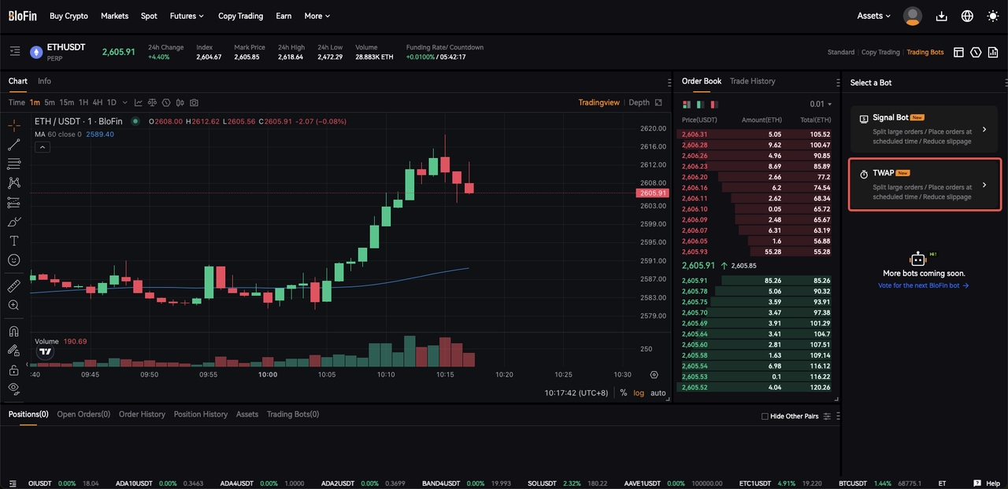
Task: Open the downloads icon in header
Action: click(x=941, y=16)
